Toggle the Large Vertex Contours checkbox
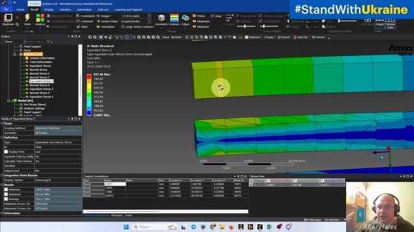This screenshot has width=414, height=232. click(123, 26)
